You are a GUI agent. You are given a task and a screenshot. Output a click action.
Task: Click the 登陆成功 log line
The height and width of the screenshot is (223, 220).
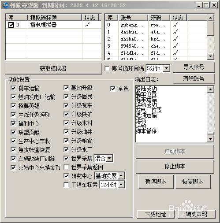pos(146,89)
